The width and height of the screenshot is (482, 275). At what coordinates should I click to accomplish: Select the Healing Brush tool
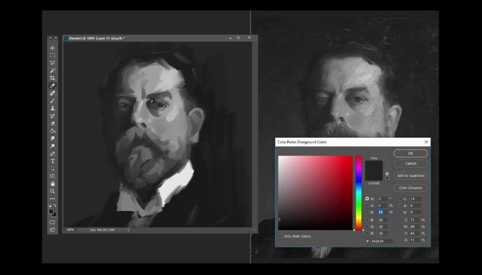coord(52,93)
